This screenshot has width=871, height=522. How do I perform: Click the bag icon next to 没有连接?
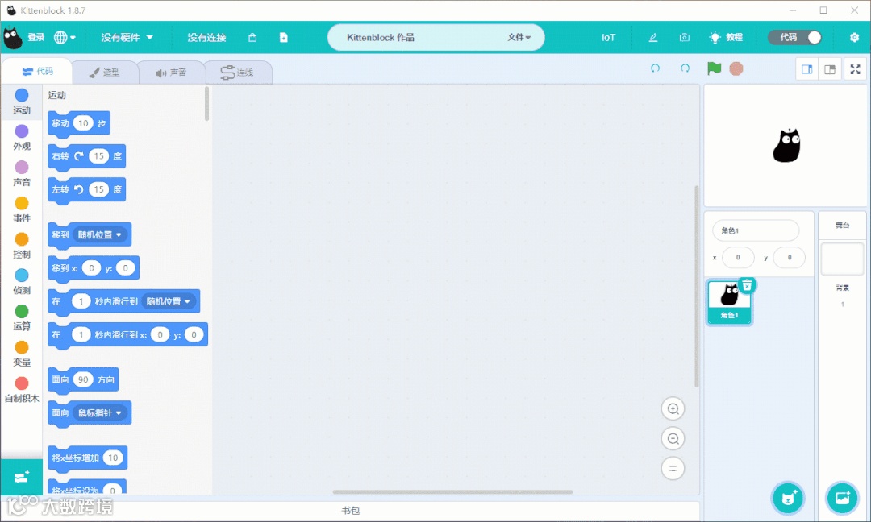252,37
